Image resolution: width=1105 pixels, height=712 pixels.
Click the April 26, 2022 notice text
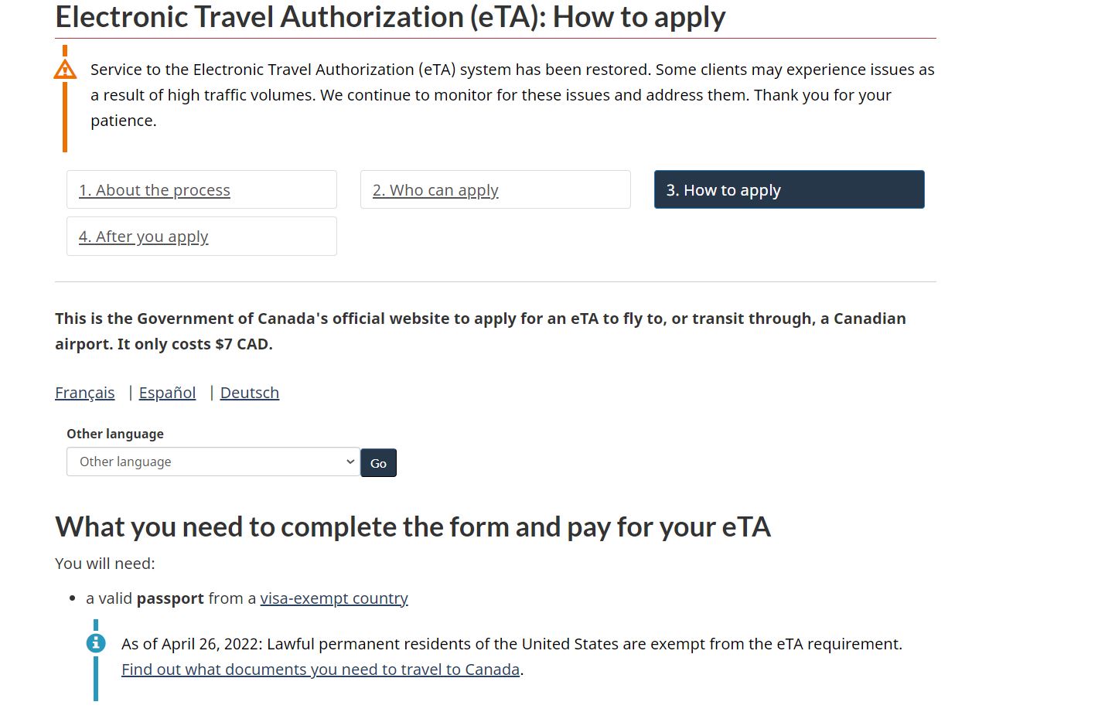512,644
